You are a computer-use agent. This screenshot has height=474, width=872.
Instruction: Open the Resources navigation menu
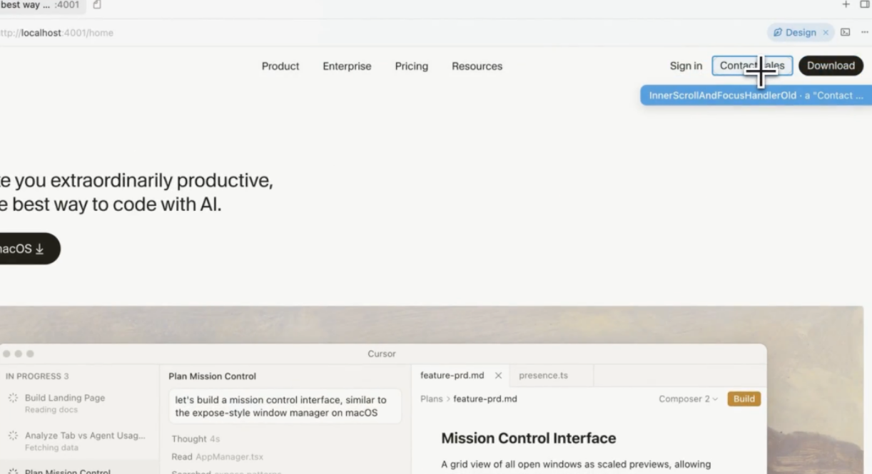tap(477, 66)
